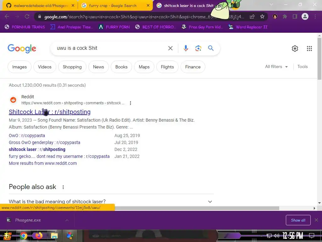This screenshot has width=322, height=242.
Task: Select the Maps filter
Action: pyautogui.click(x=144, y=67)
